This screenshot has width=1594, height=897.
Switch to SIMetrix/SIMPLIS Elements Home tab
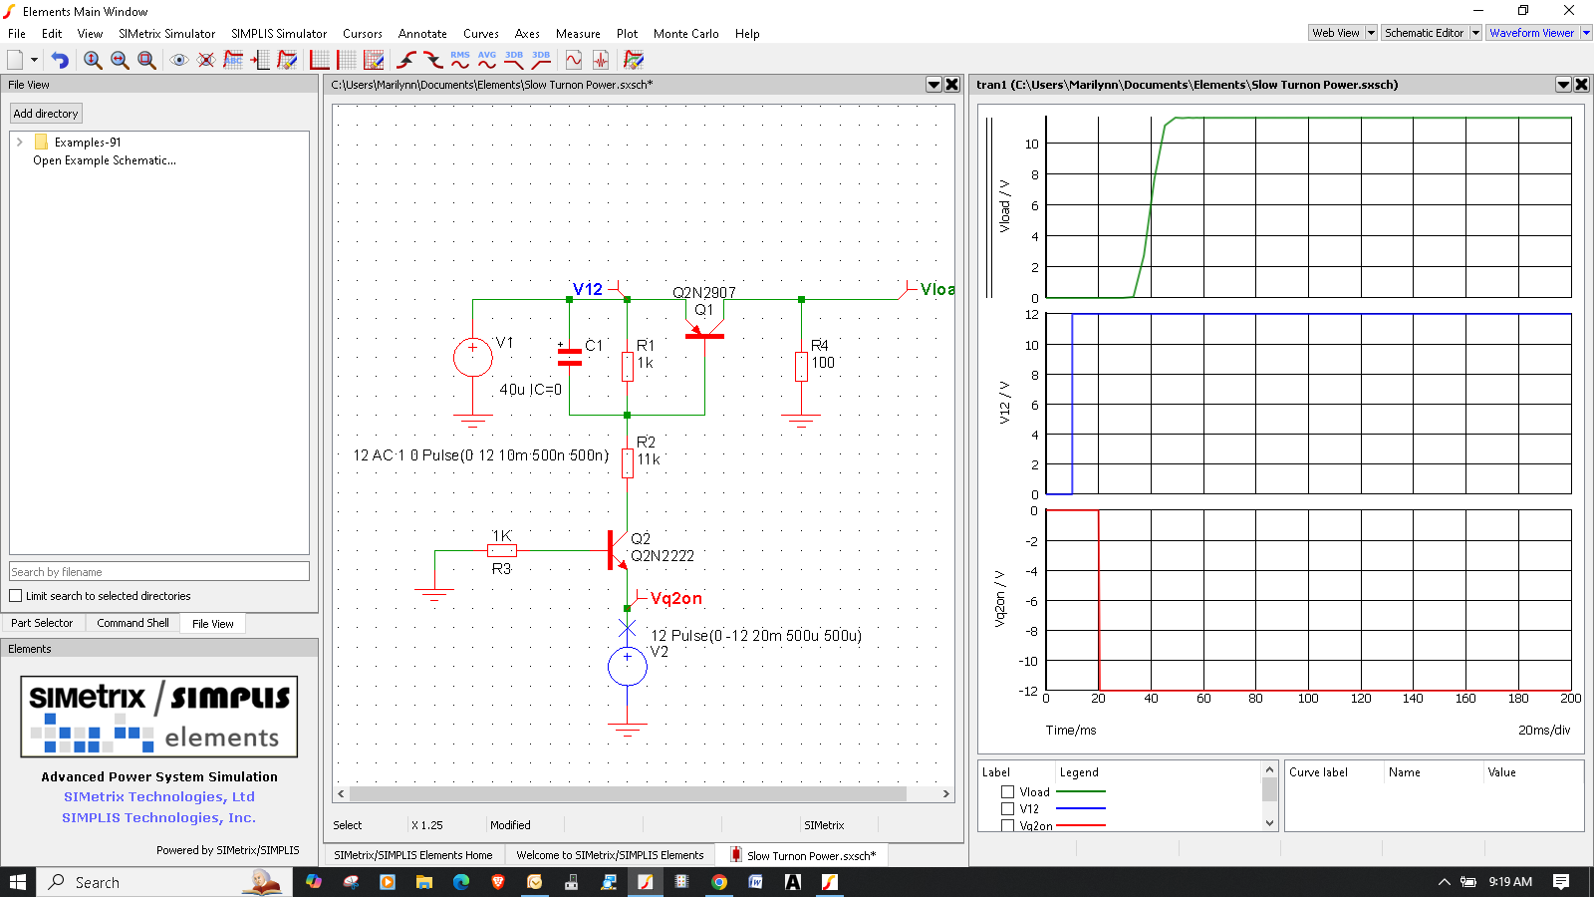[413, 855]
